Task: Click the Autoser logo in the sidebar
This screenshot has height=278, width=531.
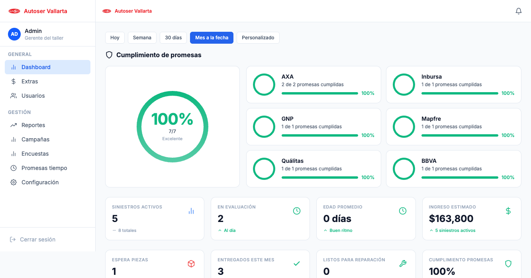Action: pos(14,11)
